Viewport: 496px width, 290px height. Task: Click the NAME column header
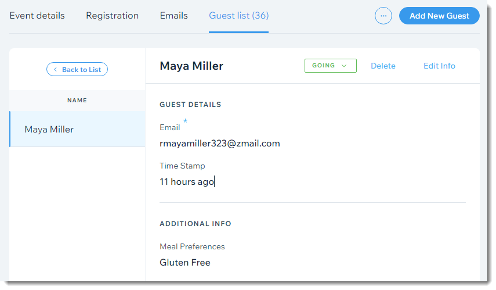pyautogui.click(x=77, y=100)
